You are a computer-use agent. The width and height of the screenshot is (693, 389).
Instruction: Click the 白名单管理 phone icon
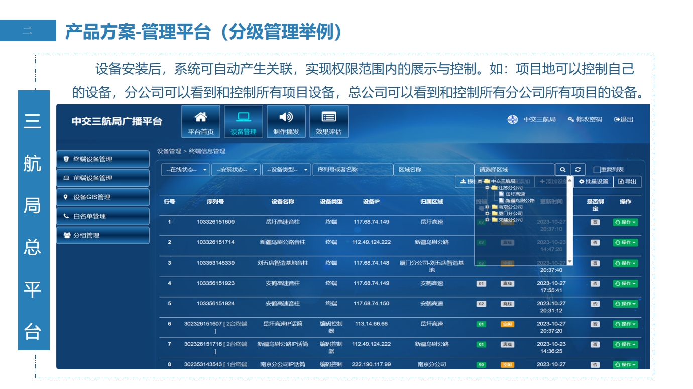tap(66, 216)
